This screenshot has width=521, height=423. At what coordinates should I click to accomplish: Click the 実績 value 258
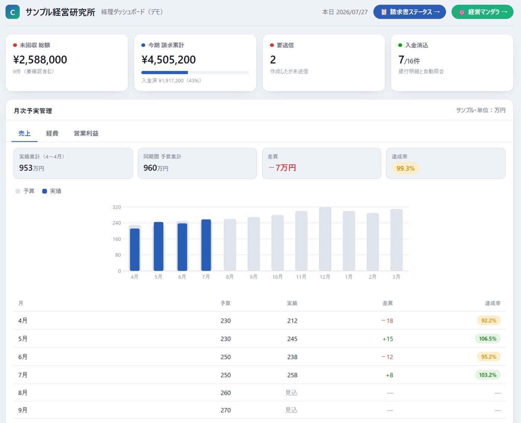click(293, 375)
